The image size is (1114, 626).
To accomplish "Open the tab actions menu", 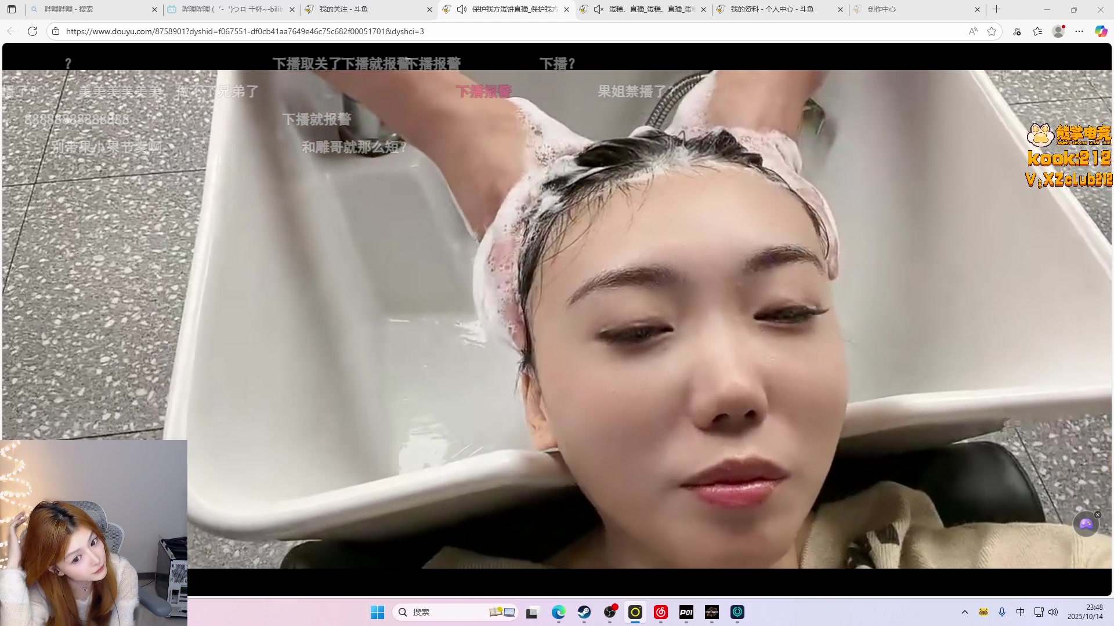I will [x=12, y=9].
